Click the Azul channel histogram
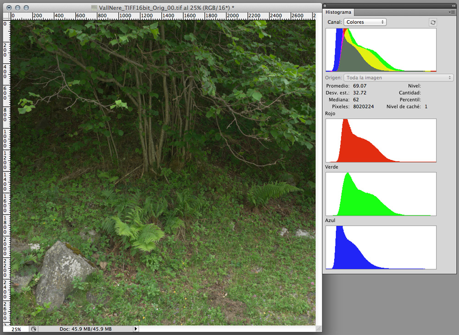Viewport: 459px width, 335px height. point(381,247)
